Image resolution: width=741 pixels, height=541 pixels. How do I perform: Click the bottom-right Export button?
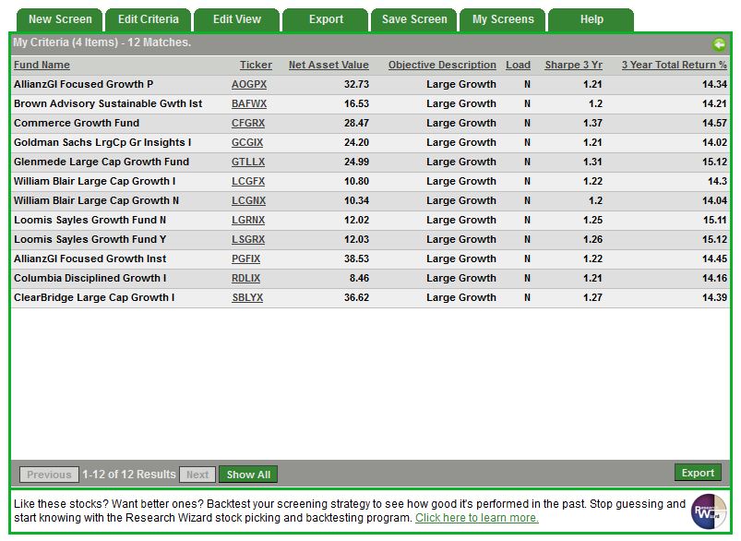pyautogui.click(x=698, y=473)
